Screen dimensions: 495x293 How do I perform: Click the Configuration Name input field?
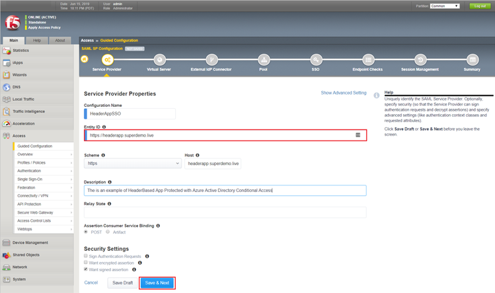(x=130, y=114)
